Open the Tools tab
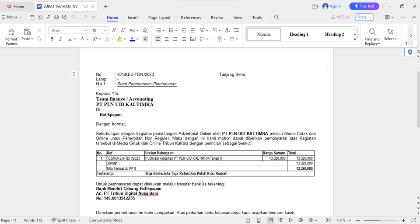Screen dimensions: 420x224 (257, 17)
